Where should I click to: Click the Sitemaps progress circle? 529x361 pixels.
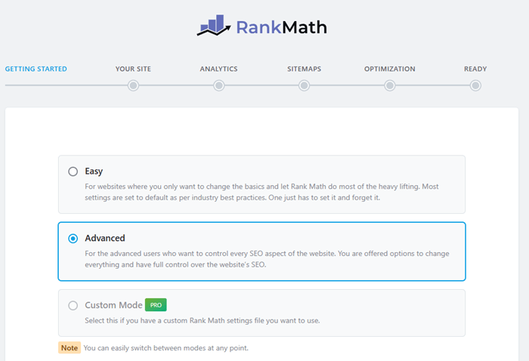304,85
